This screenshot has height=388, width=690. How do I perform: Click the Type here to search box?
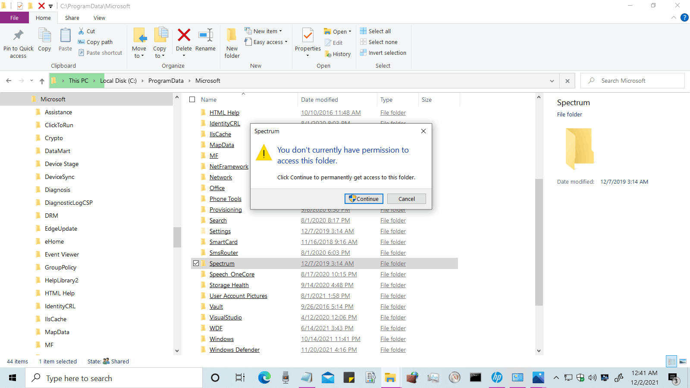[x=114, y=378]
